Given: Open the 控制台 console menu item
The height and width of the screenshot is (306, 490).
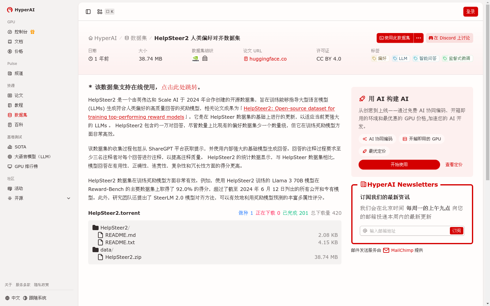Looking at the screenshot, I should click(x=21, y=32).
